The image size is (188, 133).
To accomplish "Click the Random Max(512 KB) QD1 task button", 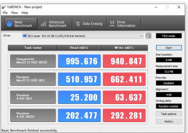I will (33, 79).
